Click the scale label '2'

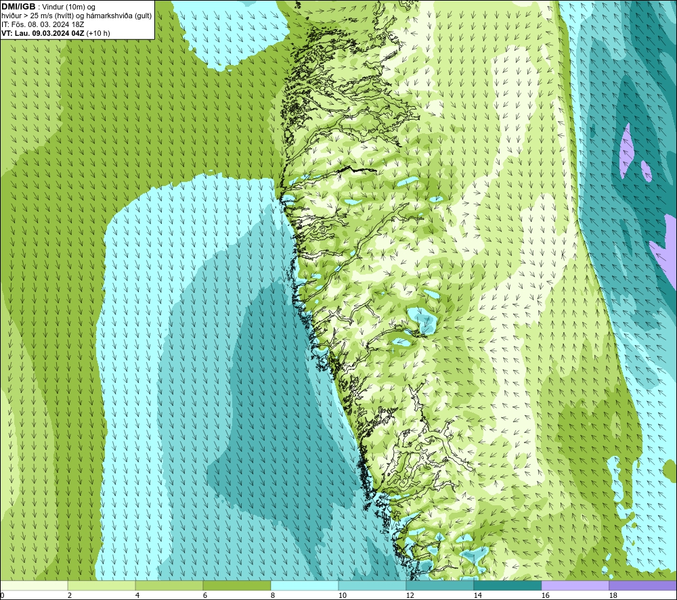(70, 595)
